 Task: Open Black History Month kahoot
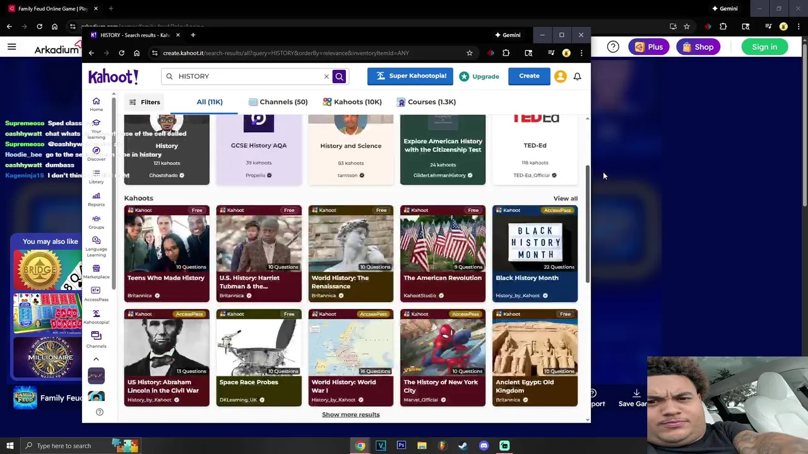coord(535,253)
